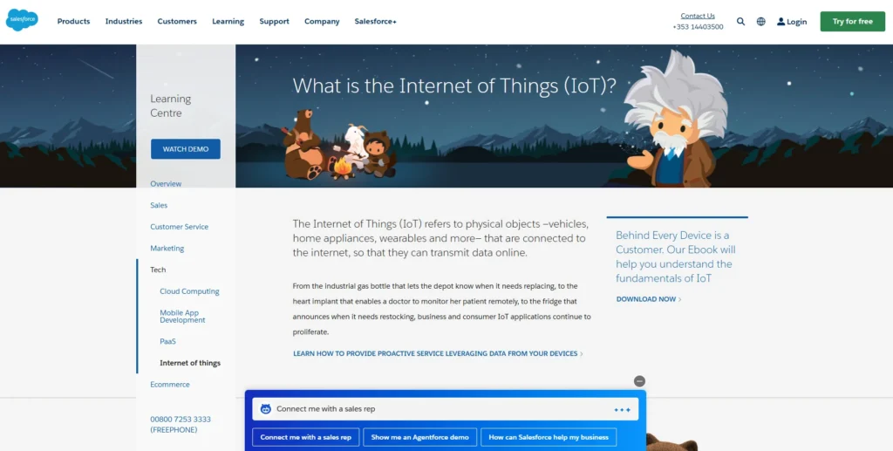The width and height of the screenshot is (893, 451).
Task: Click the WATCH DEMO button
Action: [x=186, y=149]
